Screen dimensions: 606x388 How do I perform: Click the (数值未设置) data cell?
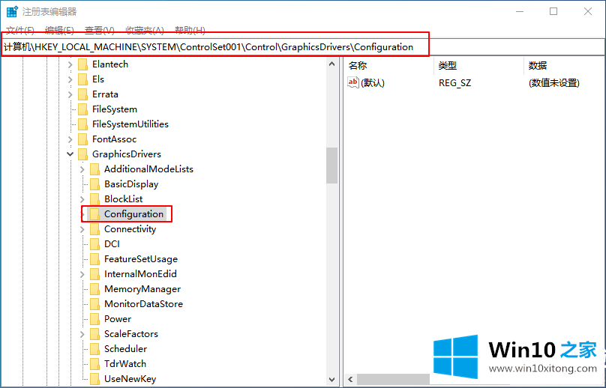pyautogui.click(x=553, y=83)
